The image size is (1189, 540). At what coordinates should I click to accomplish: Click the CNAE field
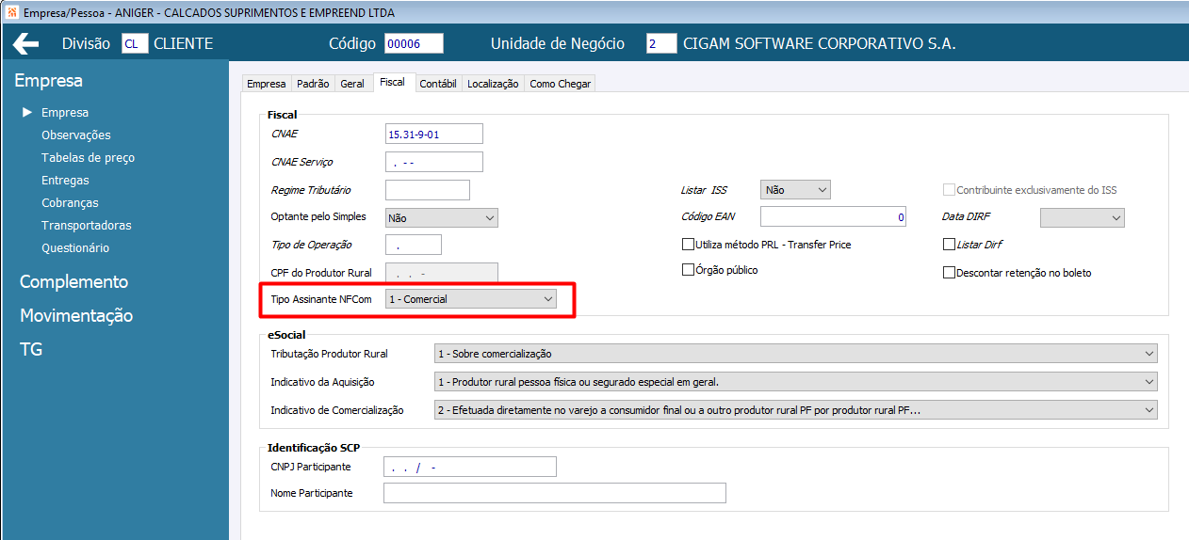pyautogui.click(x=434, y=135)
